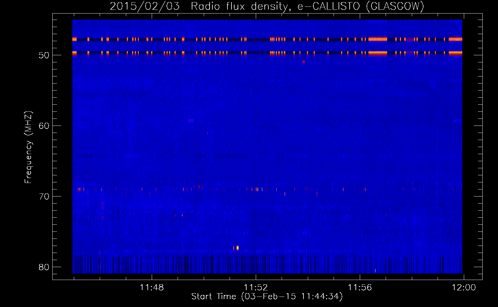This screenshot has height=307, width=498.
Task: Click the 11:52 time tick label
Action: [256, 288]
